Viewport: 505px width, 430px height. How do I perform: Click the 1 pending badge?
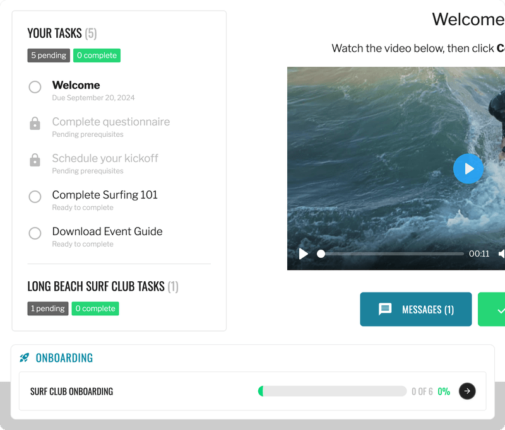point(48,308)
